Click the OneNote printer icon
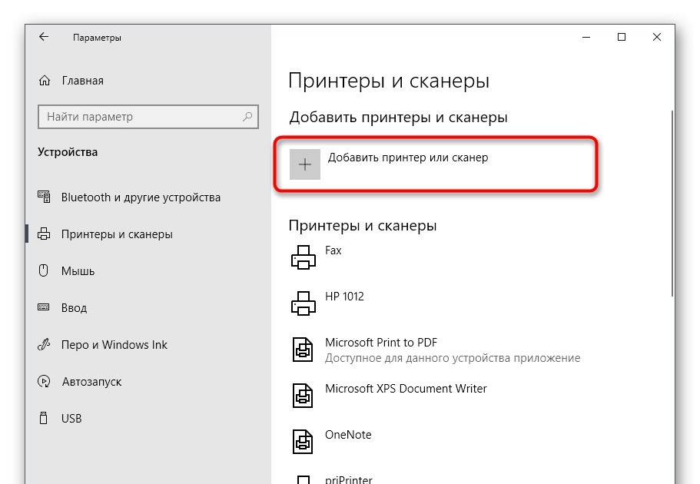 tap(303, 441)
